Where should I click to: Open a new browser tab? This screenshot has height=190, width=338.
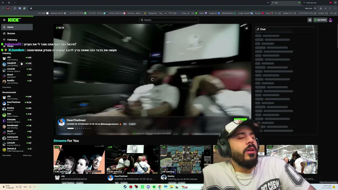[x=268, y=3]
